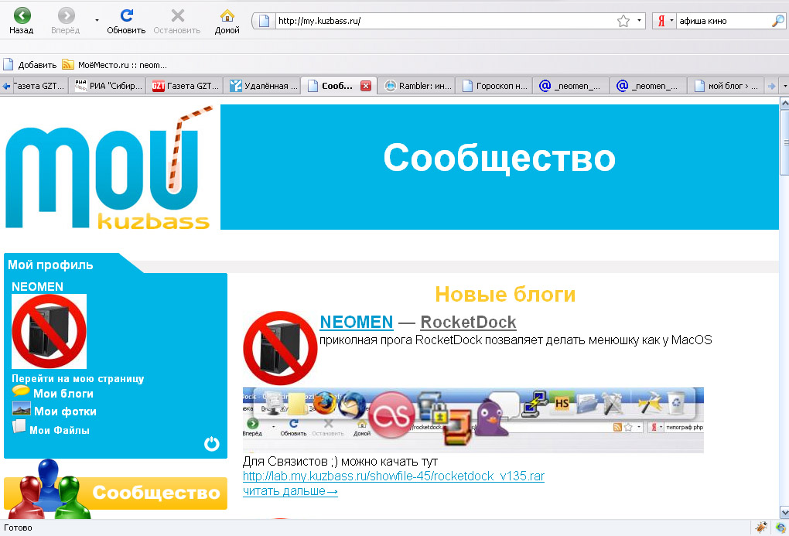The image size is (789, 536).
Task: Open the navigation history dropdown arrow
Action: [97, 21]
